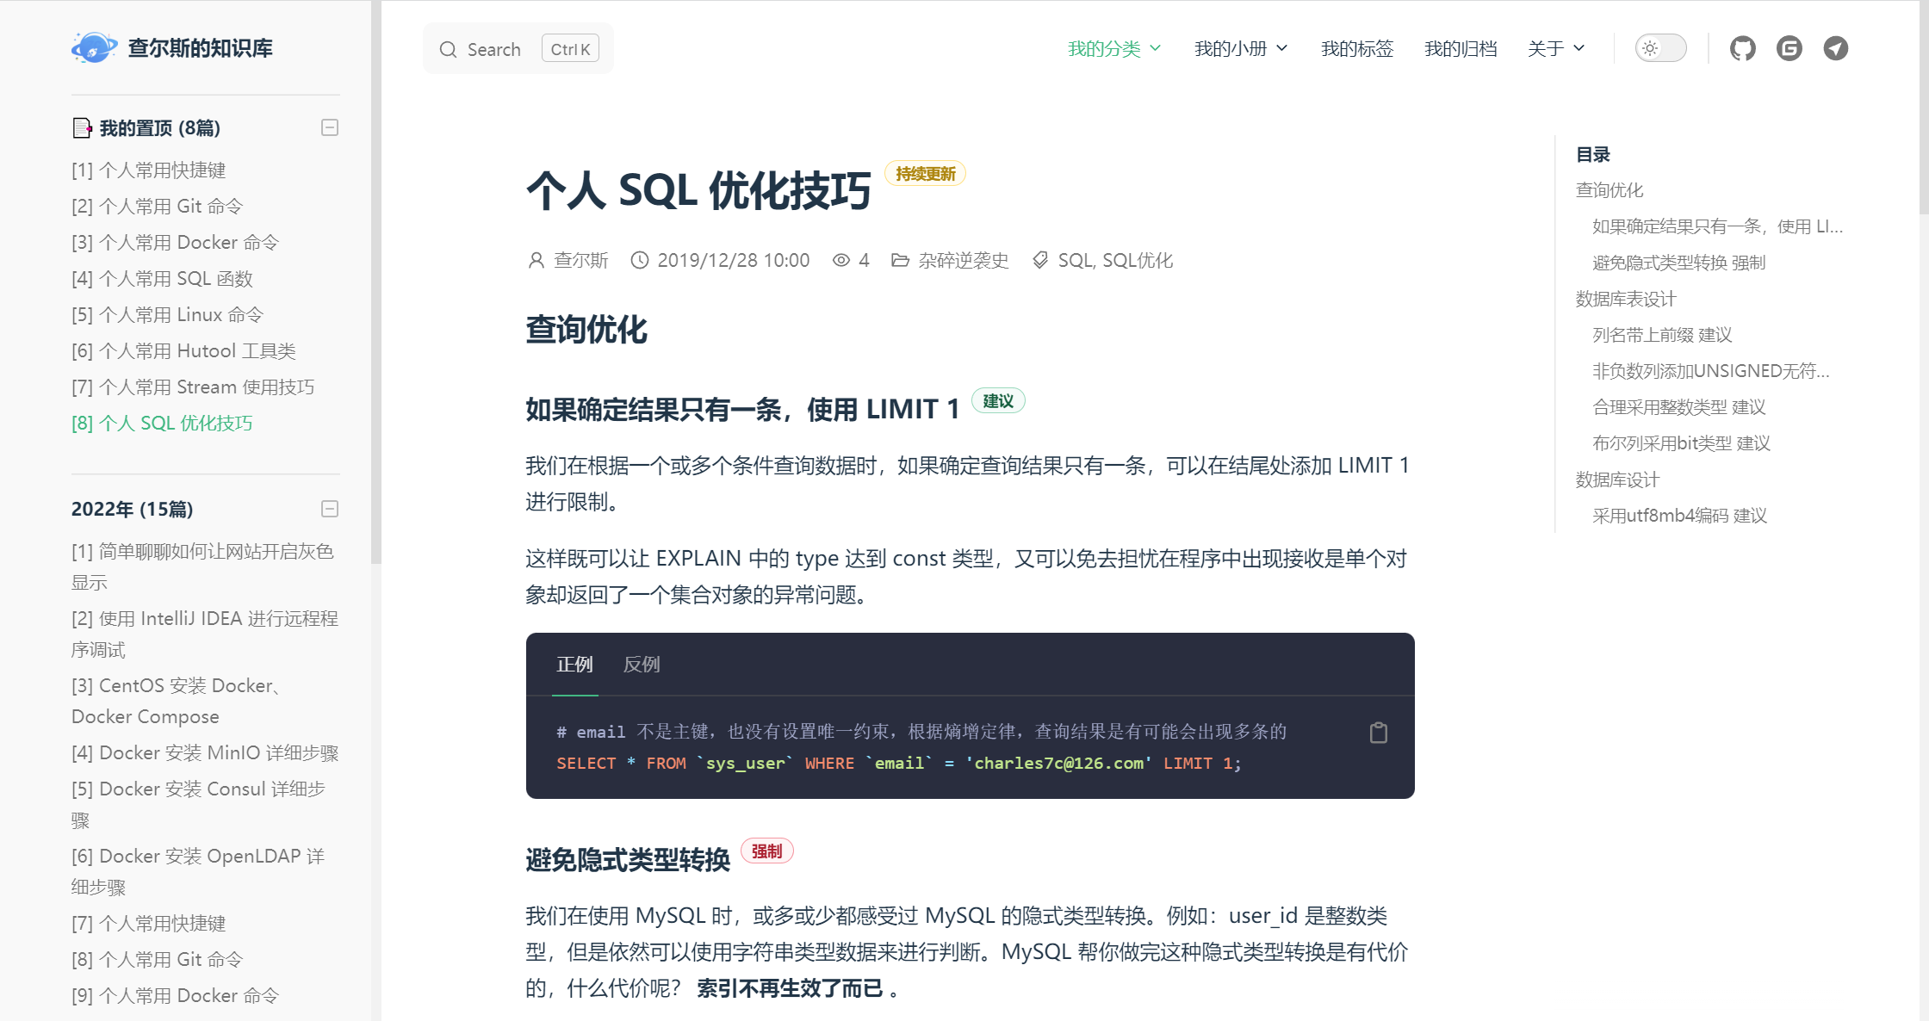Collapse the 我的置顶 (8篇) section
The width and height of the screenshot is (1929, 1021).
point(330,128)
